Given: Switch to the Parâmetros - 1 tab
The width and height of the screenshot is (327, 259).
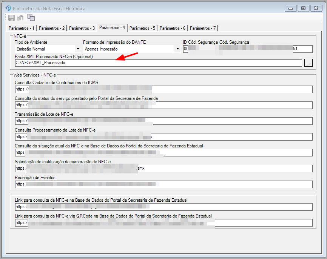Looking at the screenshot, I should click(22, 28).
